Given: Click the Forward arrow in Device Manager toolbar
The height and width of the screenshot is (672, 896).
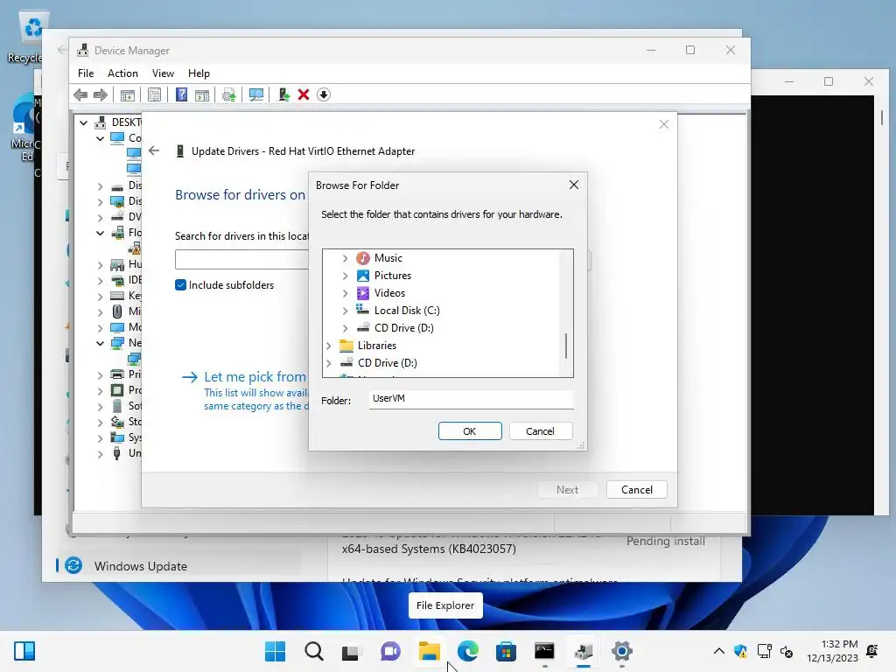Looking at the screenshot, I should point(101,94).
